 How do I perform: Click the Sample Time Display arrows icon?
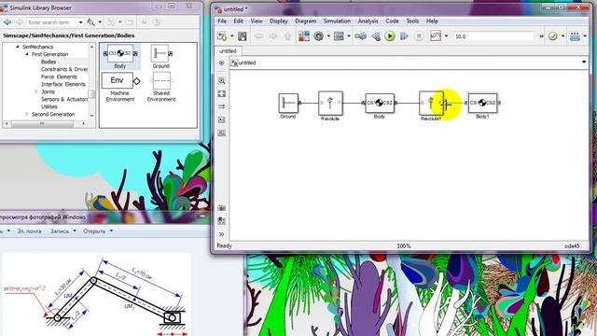coord(222,106)
